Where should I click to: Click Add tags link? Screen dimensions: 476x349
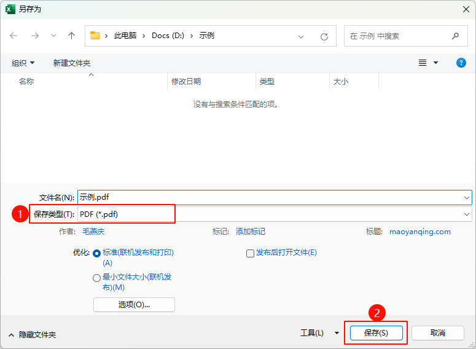pos(251,232)
